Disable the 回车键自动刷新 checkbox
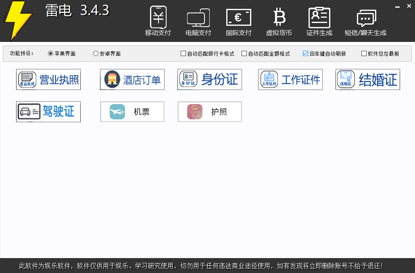The height and width of the screenshot is (273, 415). [306, 54]
